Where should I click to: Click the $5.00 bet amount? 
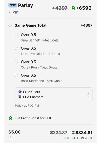coord(15,132)
